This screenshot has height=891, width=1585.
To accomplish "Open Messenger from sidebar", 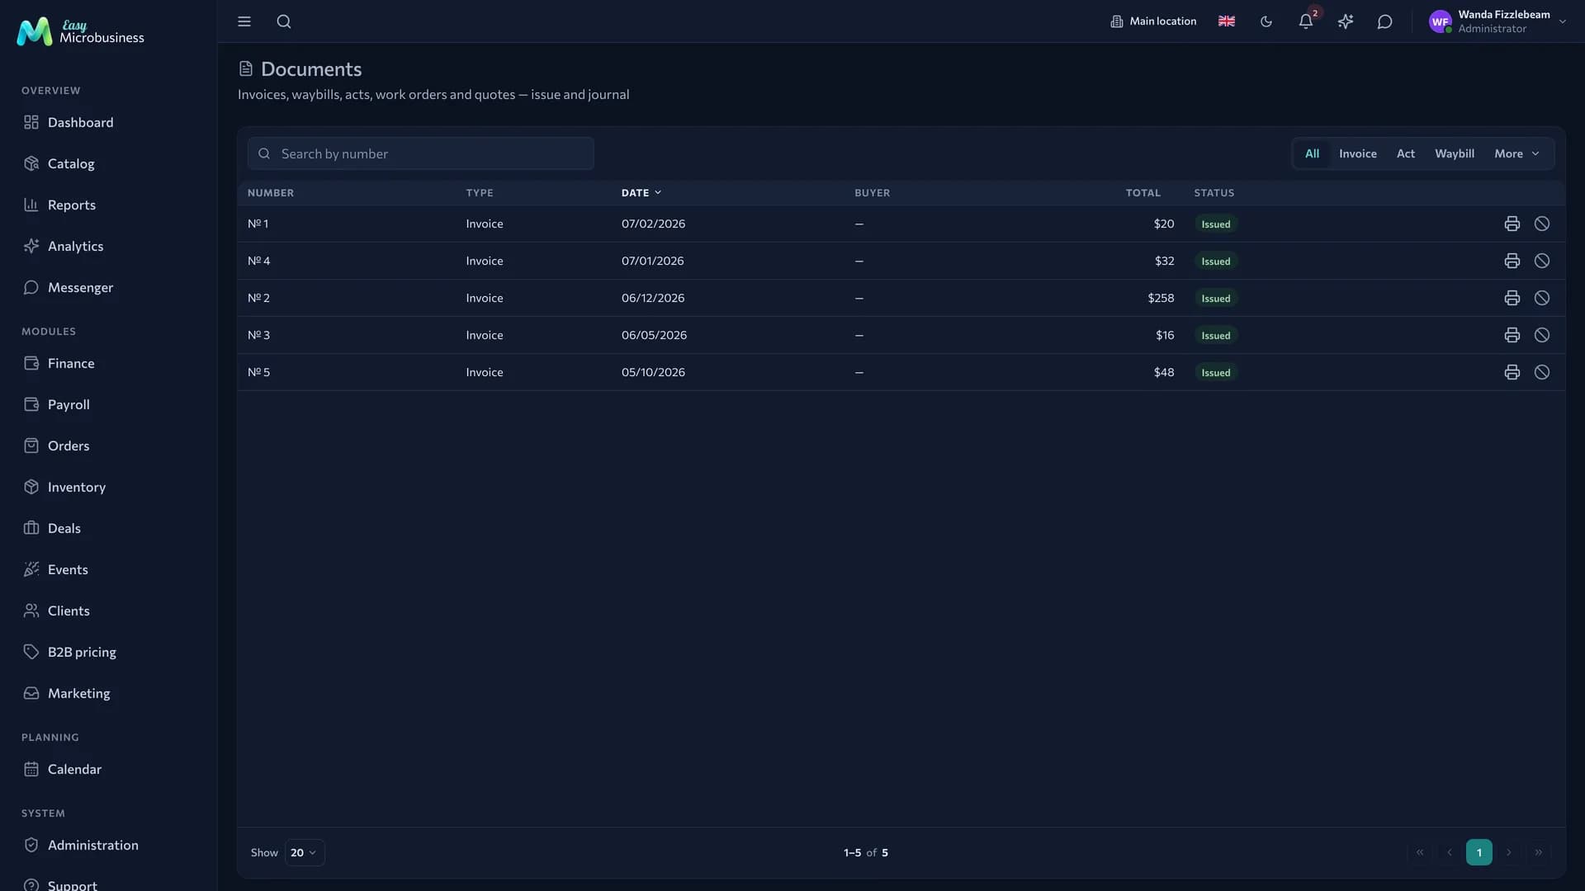I will pyautogui.click(x=108, y=287).
